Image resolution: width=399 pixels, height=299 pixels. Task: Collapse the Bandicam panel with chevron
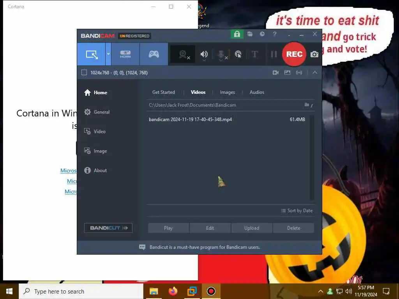point(315,73)
